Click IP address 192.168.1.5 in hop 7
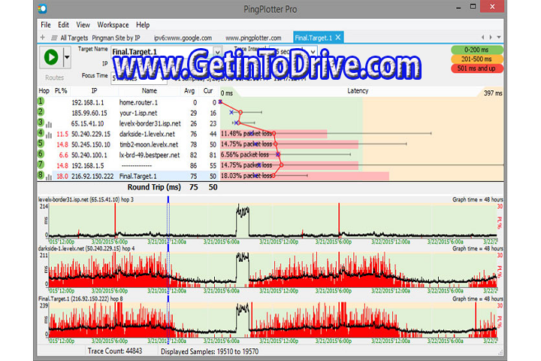Viewport: 541px width, 361px height. (x=87, y=165)
